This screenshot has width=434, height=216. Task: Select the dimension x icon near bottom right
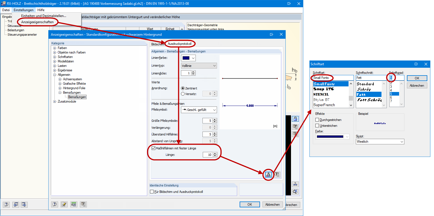295,184
